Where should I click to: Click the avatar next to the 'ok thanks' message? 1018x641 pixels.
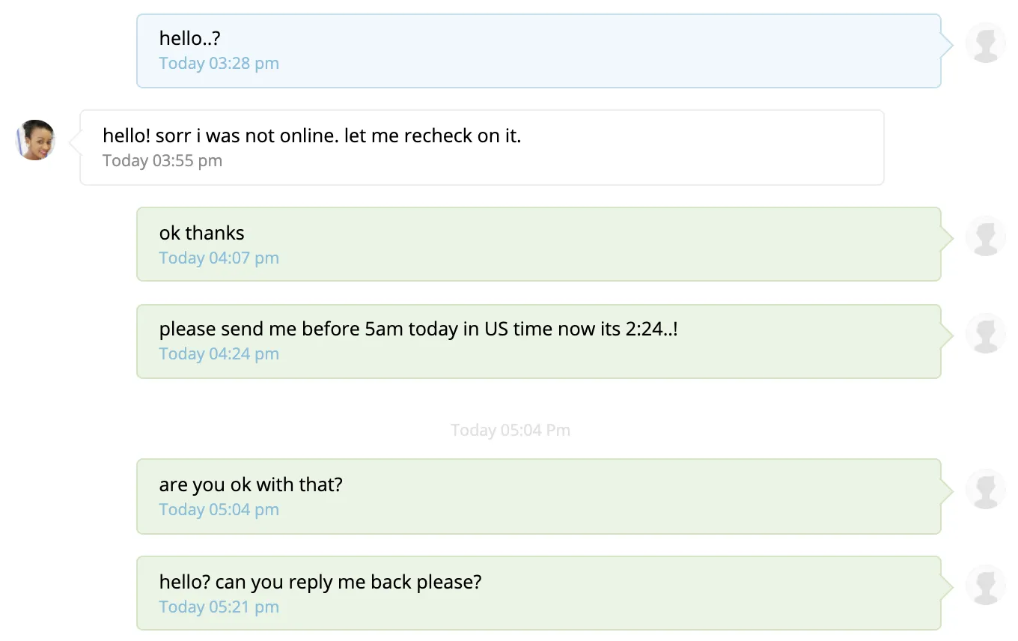(x=985, y=237)
